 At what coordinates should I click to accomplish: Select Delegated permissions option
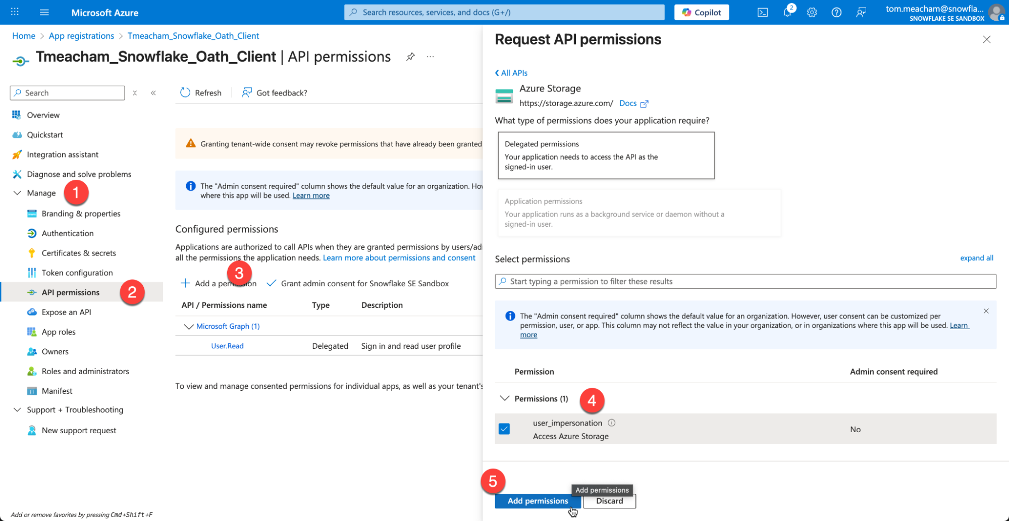606,155
